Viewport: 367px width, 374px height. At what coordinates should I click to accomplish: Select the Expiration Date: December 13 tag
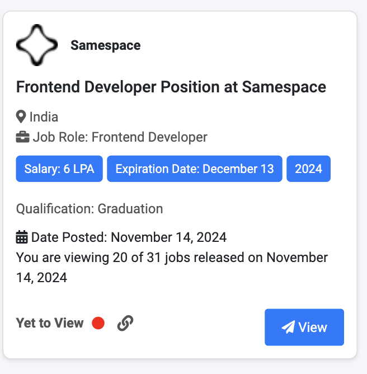(x=195, y=169)
